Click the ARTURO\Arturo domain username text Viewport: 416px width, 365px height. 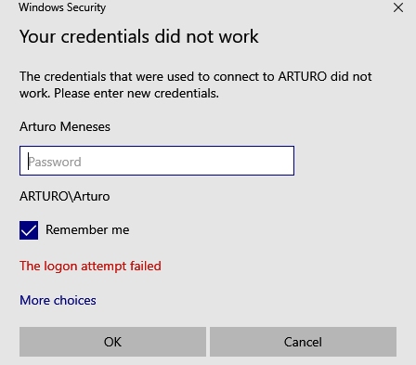(65, 196)
